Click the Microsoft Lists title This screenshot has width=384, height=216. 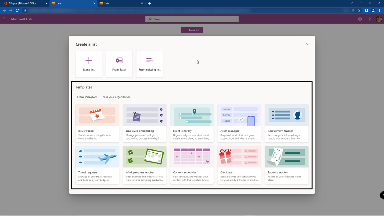click(x=22, y=19)
